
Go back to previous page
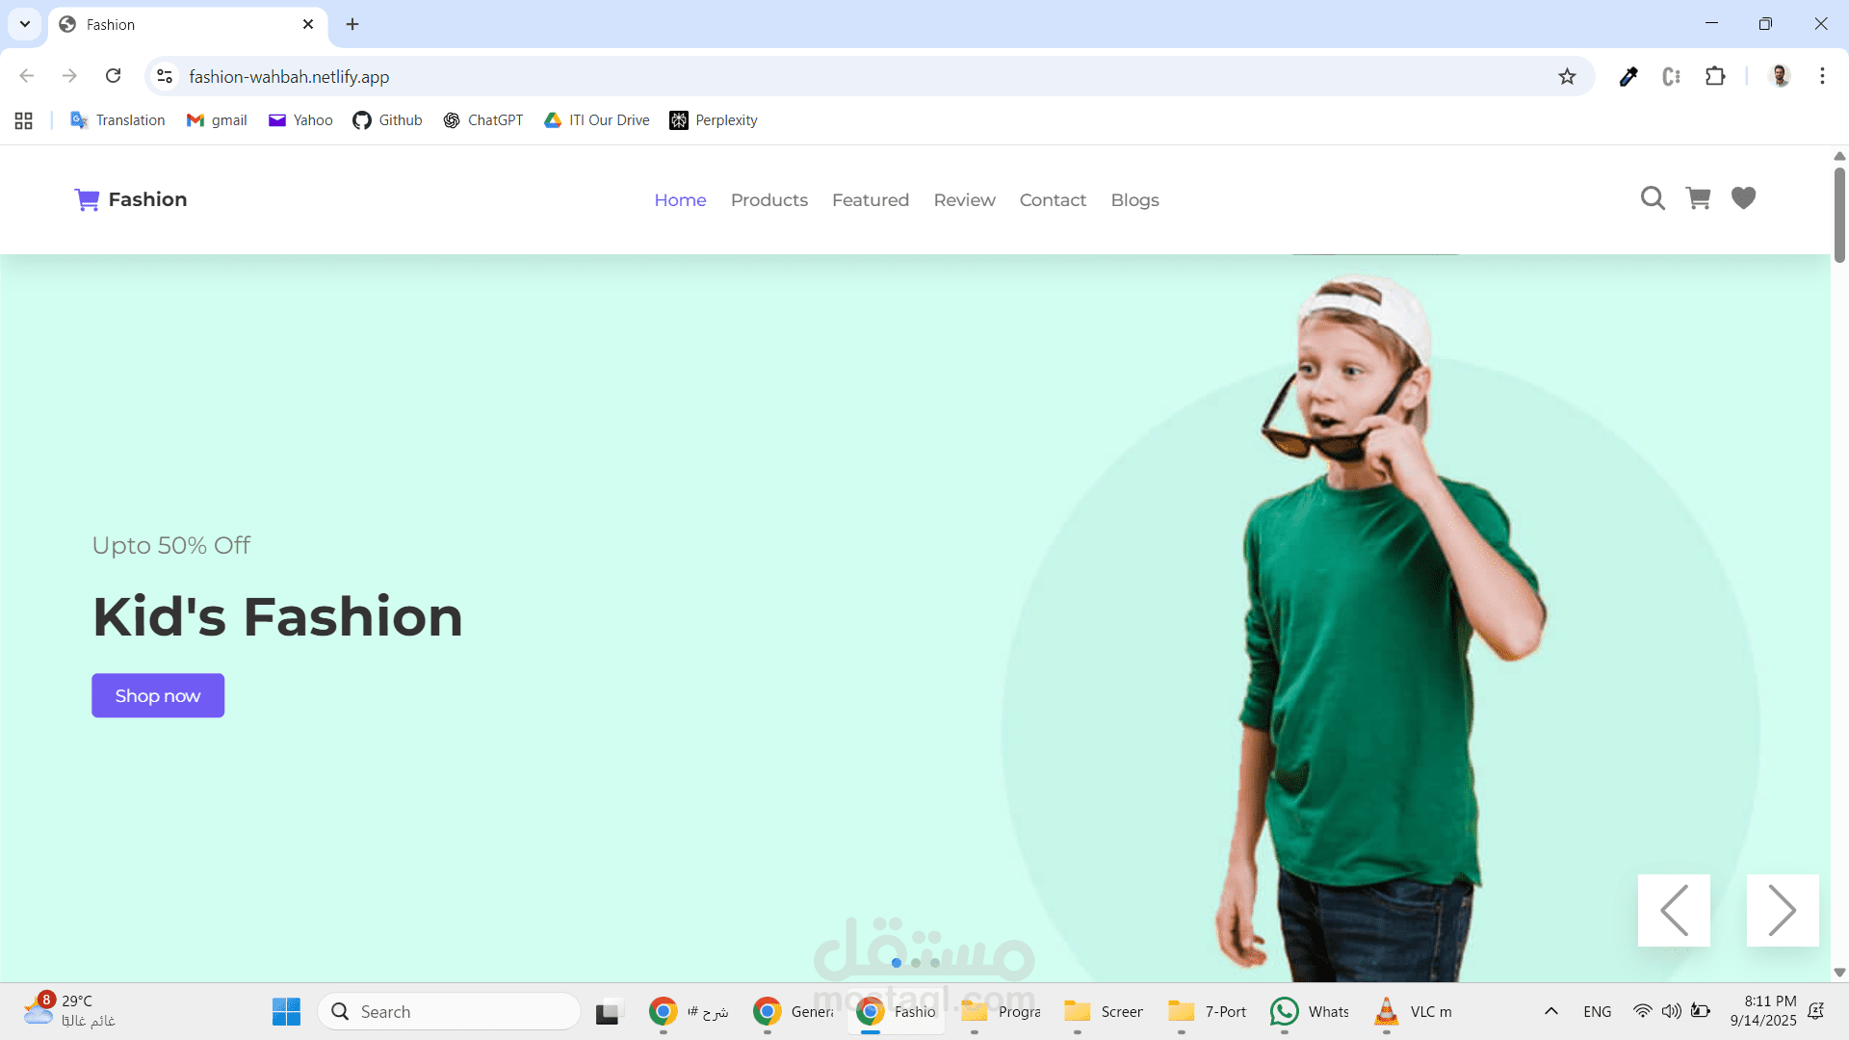point(27,76)
